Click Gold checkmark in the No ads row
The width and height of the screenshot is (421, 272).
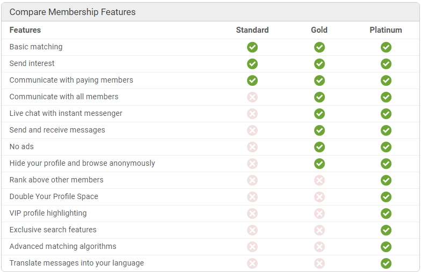point(319,147)
